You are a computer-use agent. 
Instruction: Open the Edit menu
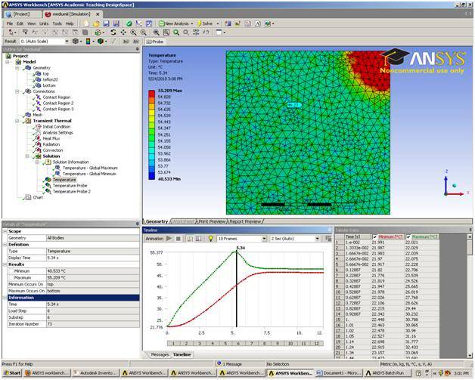point(20,23)
